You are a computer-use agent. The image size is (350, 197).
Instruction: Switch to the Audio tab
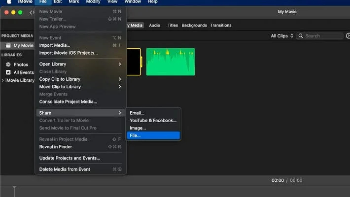pyautogui.click(x=154, y=25)
